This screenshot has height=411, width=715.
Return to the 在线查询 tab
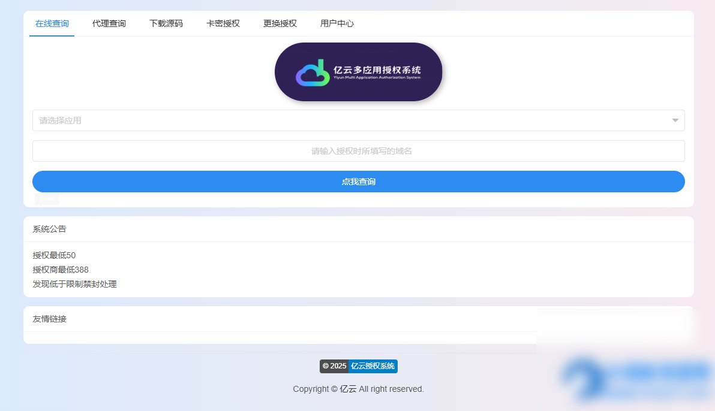52,24
